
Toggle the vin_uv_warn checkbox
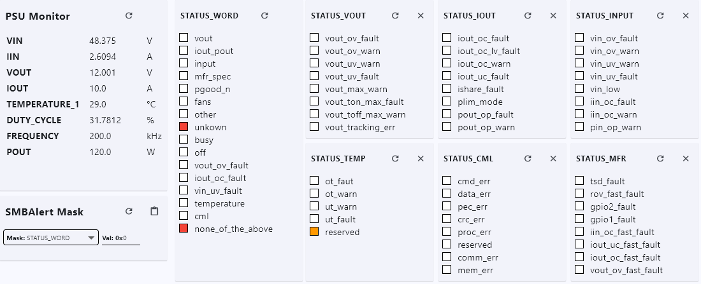point(579,64)
